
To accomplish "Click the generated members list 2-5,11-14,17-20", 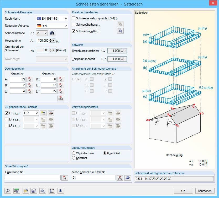I will (x=174, y=179).
